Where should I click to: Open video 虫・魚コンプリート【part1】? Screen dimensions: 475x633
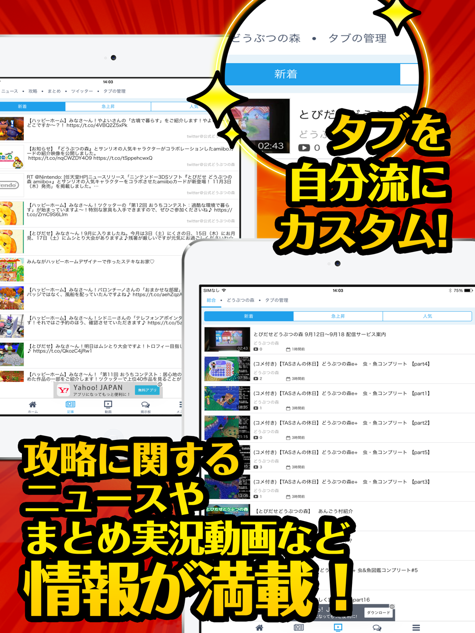coord(338,399)
